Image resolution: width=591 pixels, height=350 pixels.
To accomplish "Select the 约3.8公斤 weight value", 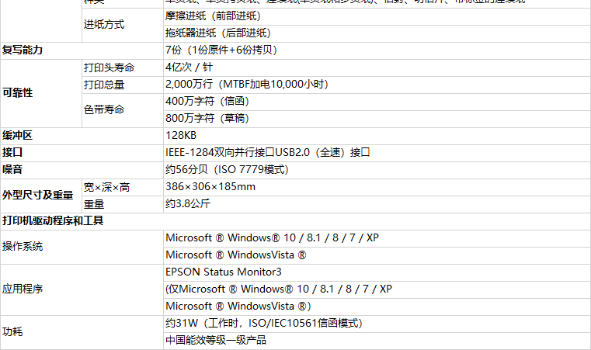I will [188, 204].
